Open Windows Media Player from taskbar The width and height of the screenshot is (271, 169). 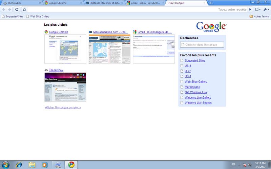pos(45,165)
